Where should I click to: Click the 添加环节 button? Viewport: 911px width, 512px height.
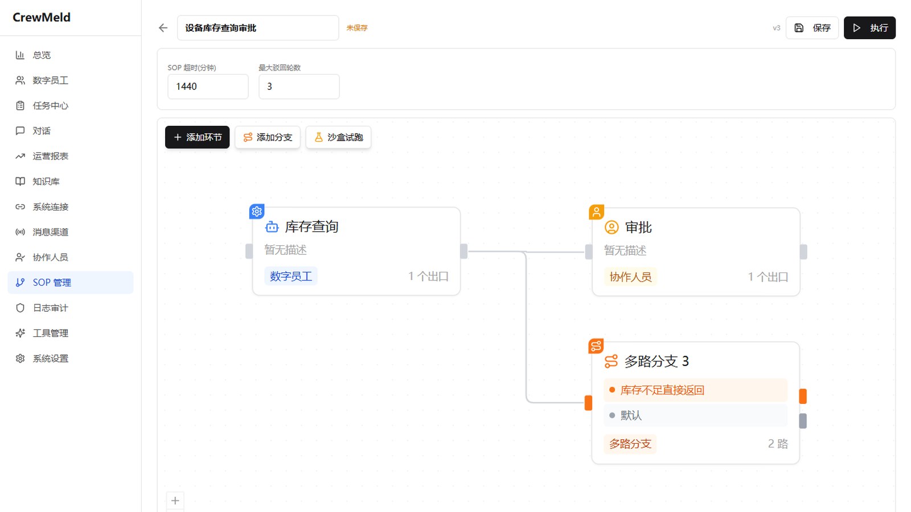[x=198, y=137]
